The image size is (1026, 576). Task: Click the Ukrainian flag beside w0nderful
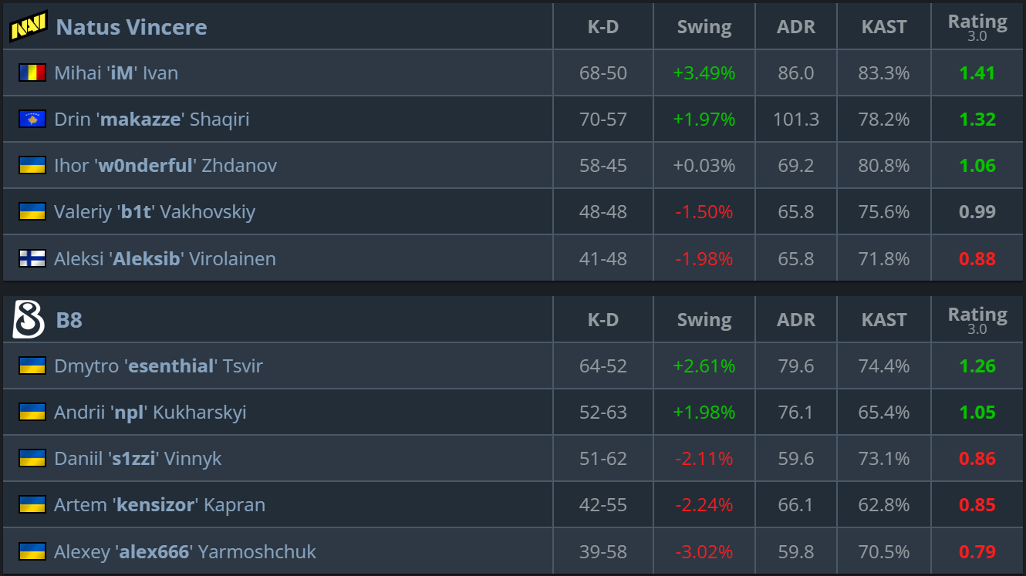point(32,166)
